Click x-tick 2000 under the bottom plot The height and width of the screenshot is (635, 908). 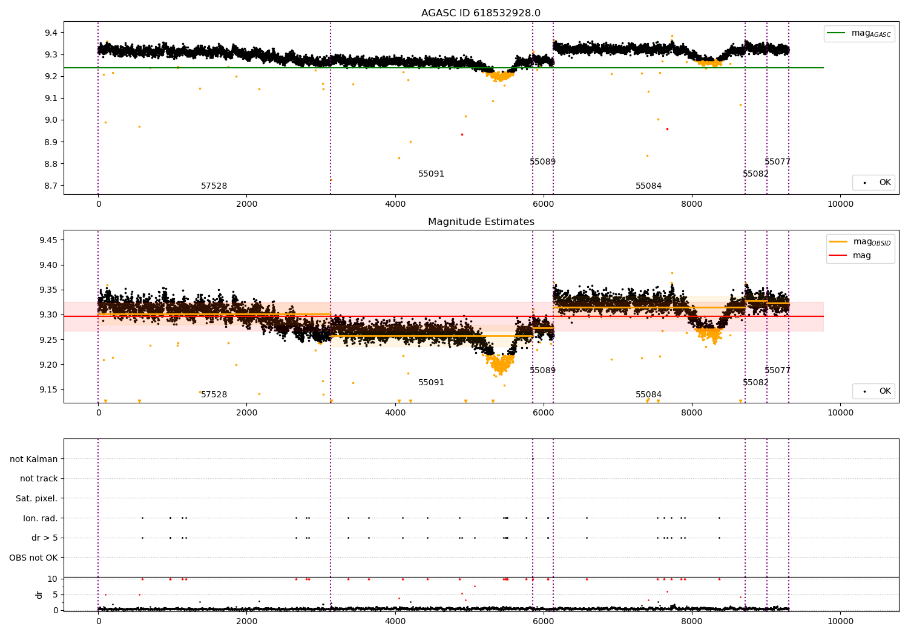click(247, 622)
